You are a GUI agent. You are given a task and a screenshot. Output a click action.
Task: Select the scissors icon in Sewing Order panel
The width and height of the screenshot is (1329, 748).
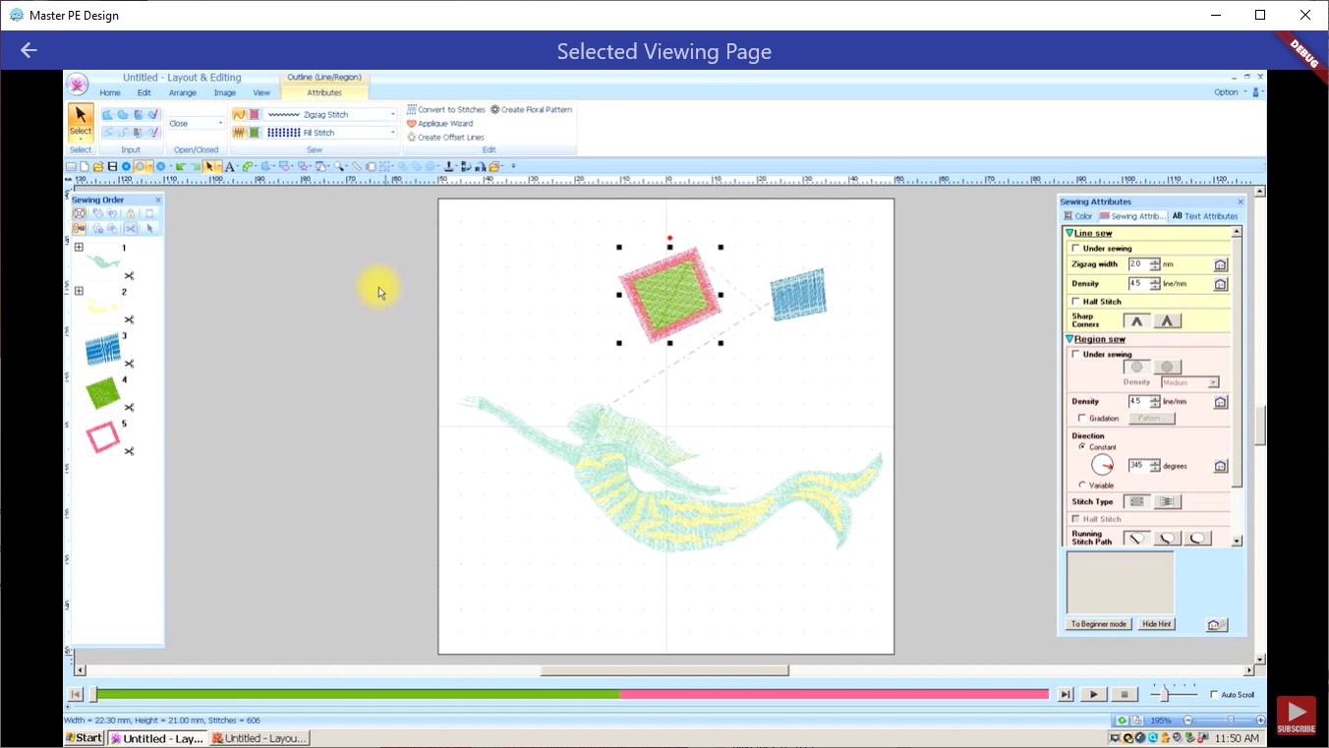(x=130, y=228)
